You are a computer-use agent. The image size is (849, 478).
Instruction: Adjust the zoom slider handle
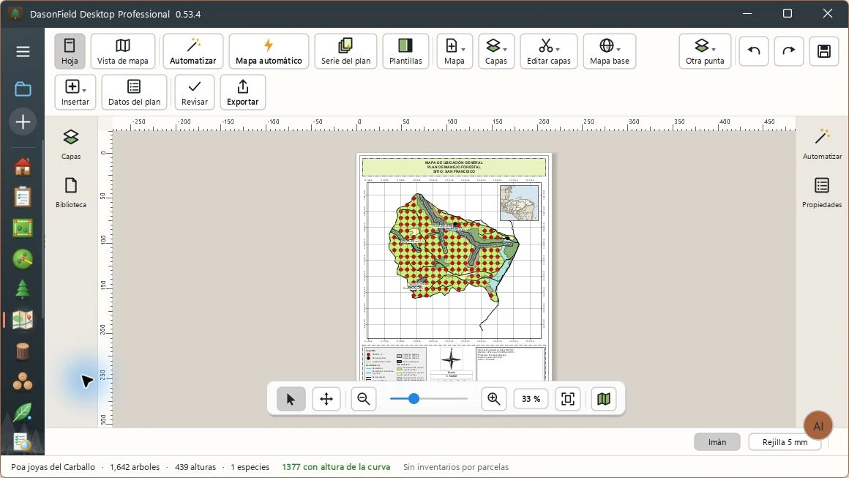(414, 399)
